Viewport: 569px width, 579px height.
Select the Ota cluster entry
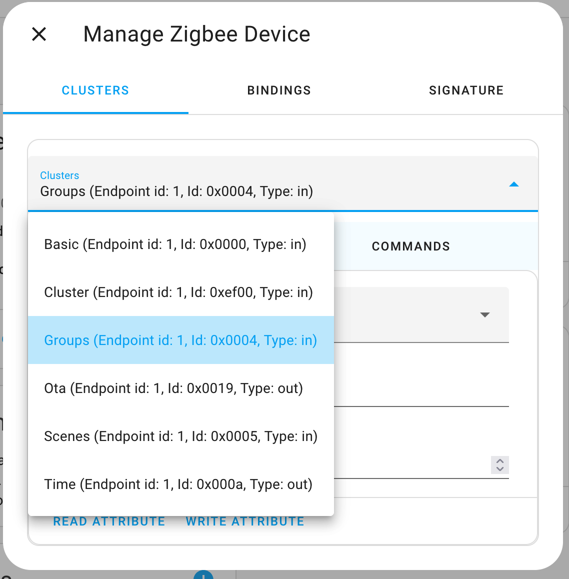click(173, 388)
